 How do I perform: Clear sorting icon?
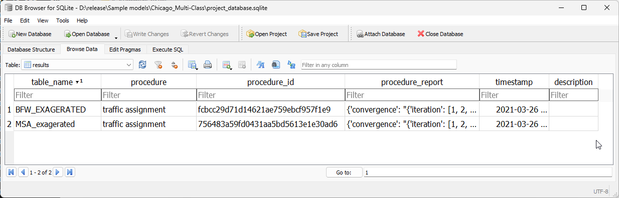coord(174,64)
